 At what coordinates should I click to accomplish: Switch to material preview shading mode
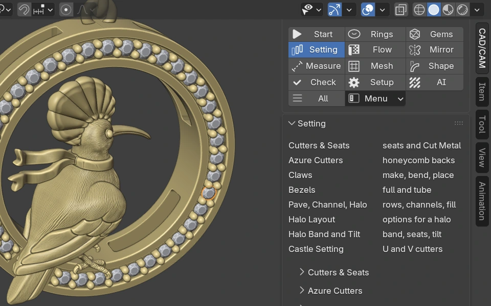click(448, 10)
